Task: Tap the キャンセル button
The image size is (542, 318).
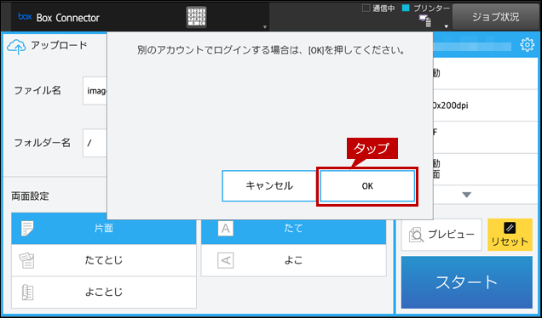Action: [x=269, y=186]
